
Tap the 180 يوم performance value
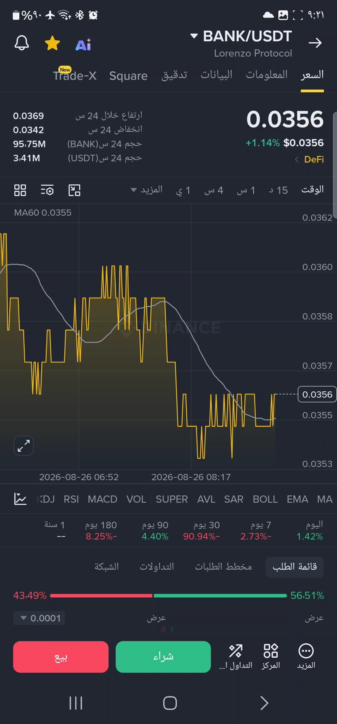coord(101,536)
